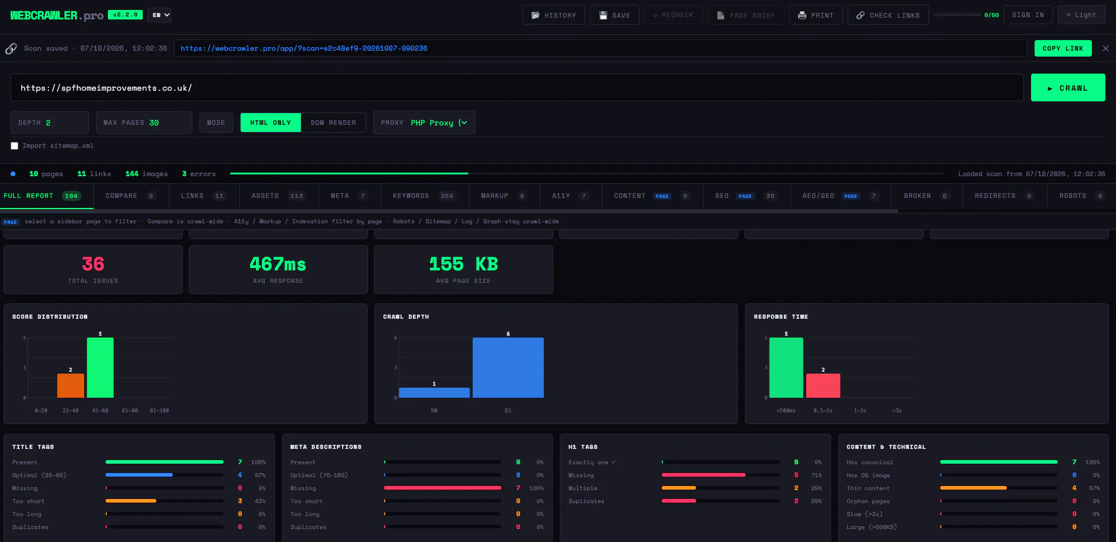Image resolution: width=1116 pixels, height=542 pixels.
Task: Open the Compare tab
Action: 131,196
